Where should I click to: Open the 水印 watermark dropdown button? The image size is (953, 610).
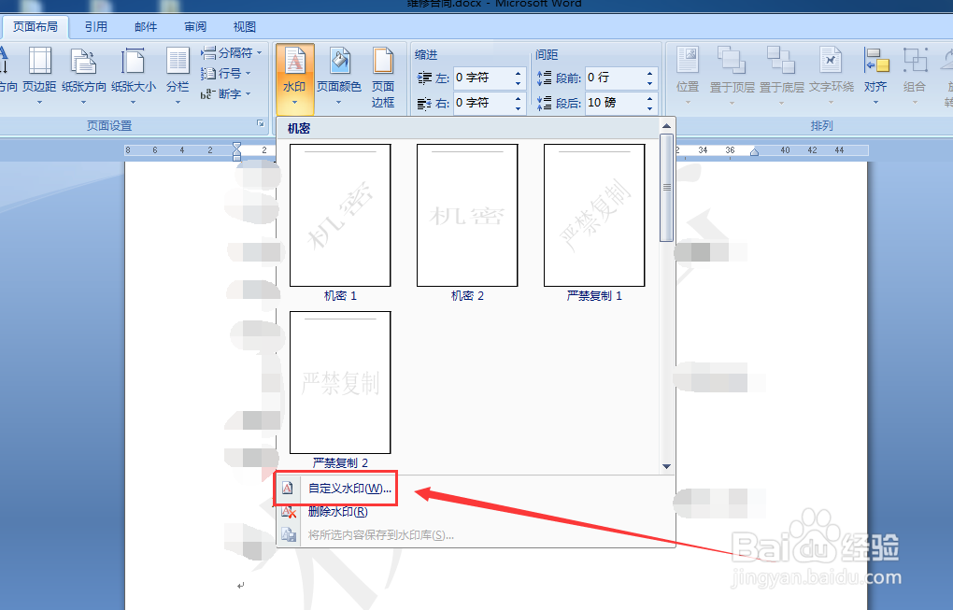click(x=294, y=78)
